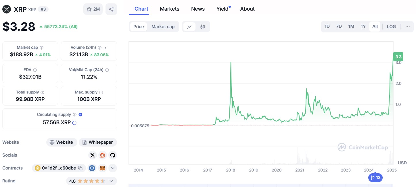Expand the additional contracts list

tap(112, 168)
